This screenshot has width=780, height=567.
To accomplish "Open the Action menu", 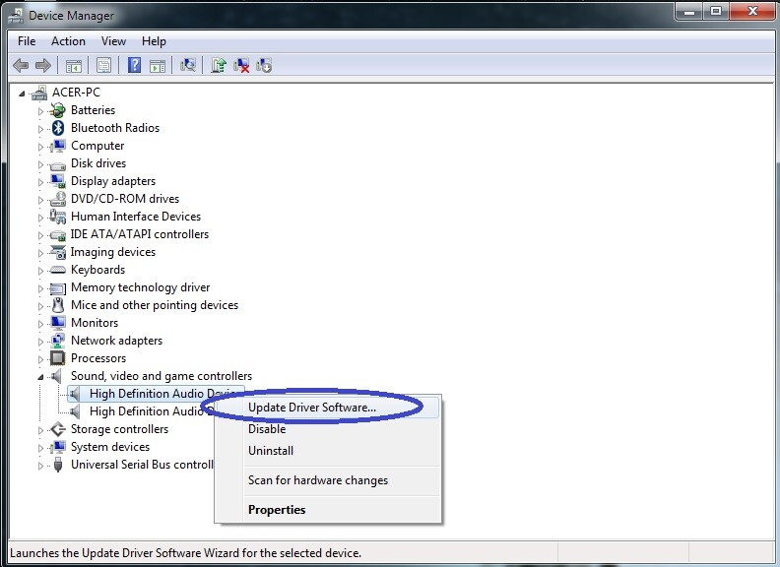I will tap(68, 41).
